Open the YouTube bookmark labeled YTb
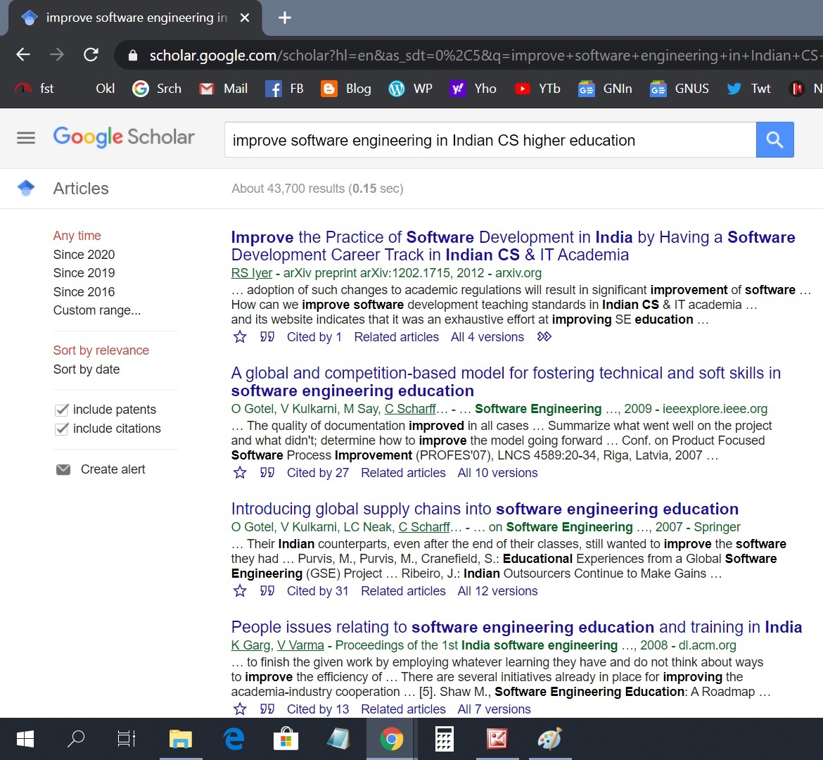This screenshot has width=823, height=760. click(x=538, y=89)
